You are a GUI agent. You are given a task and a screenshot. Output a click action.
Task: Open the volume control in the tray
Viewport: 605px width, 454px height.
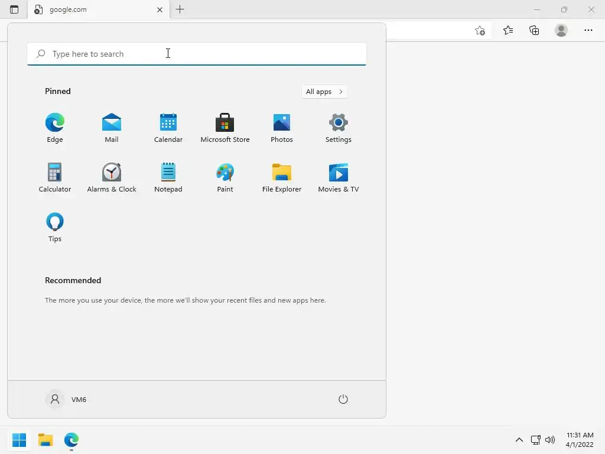550,440
